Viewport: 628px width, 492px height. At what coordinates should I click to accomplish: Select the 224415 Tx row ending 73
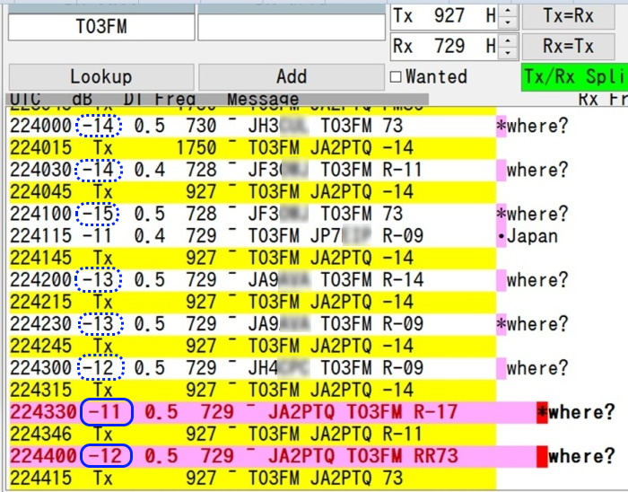[x=252, y=479]
